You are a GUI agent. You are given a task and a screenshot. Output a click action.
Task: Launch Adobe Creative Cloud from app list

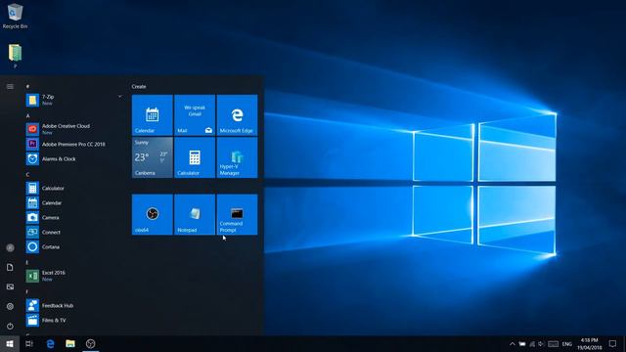pyautogui.click(x=74, y=129)
